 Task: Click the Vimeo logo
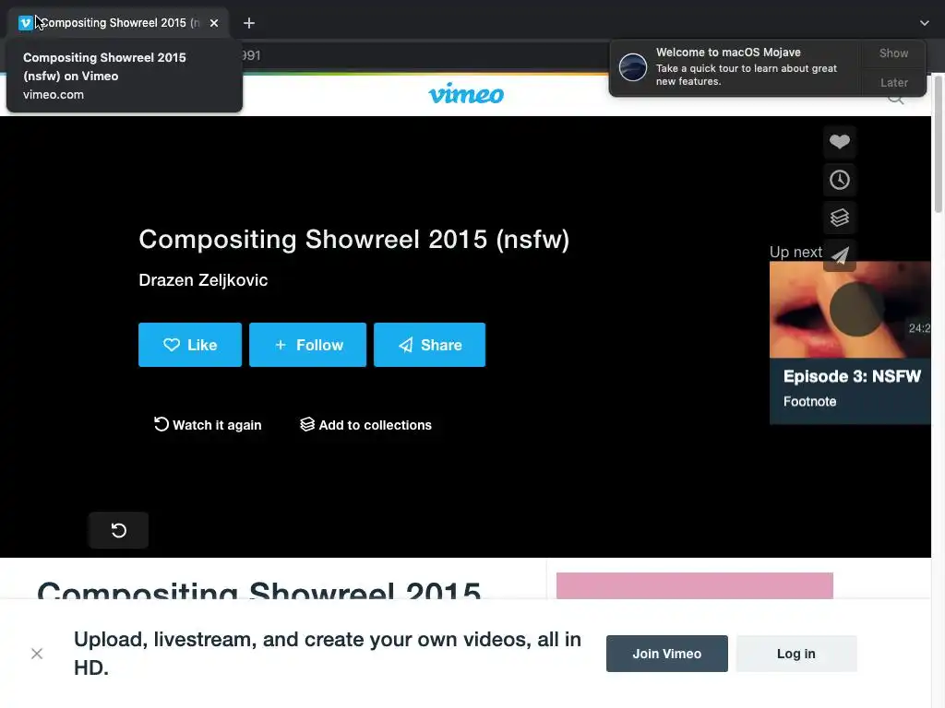click(466, 94)
